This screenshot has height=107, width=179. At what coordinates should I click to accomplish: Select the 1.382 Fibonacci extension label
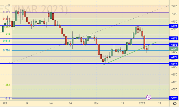[6, 85]
